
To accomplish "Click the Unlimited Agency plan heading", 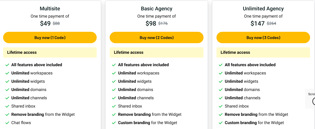I will [263, 9].
